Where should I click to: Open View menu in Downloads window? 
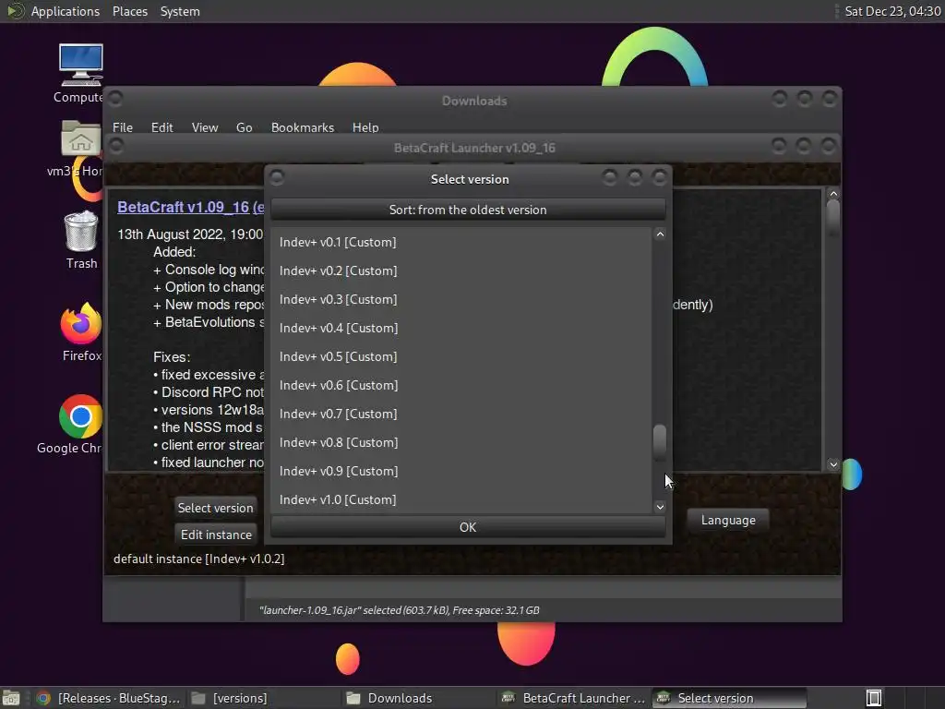tap(205, 127)
